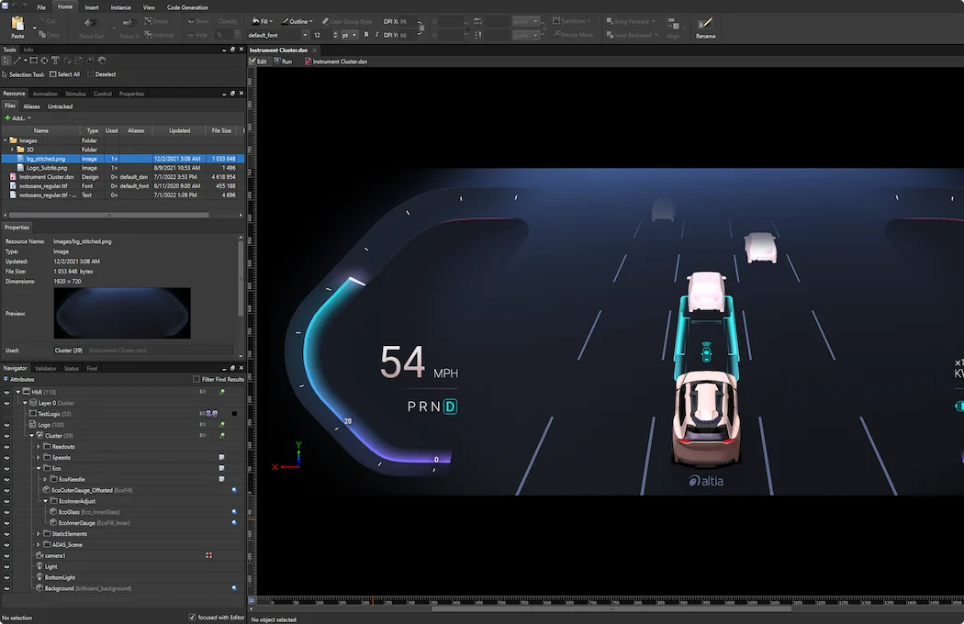The height and width of the screenshot is (624, 964).
Task: Switch to the Animation tab
Action: 46,93
